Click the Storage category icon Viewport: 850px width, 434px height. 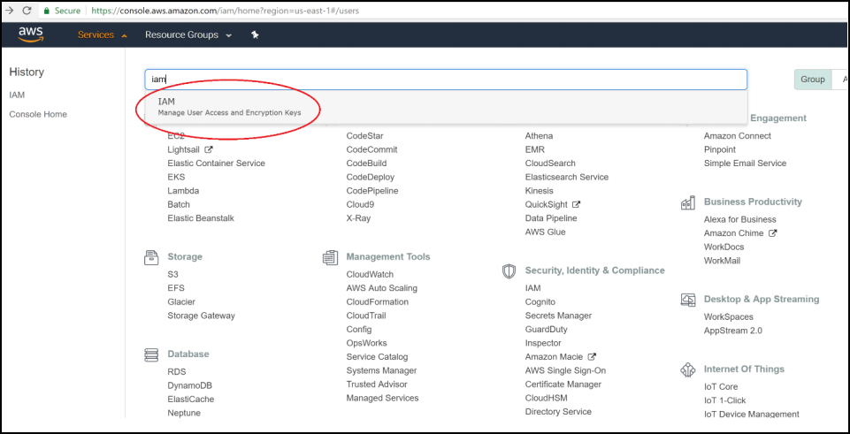point(150,257)
